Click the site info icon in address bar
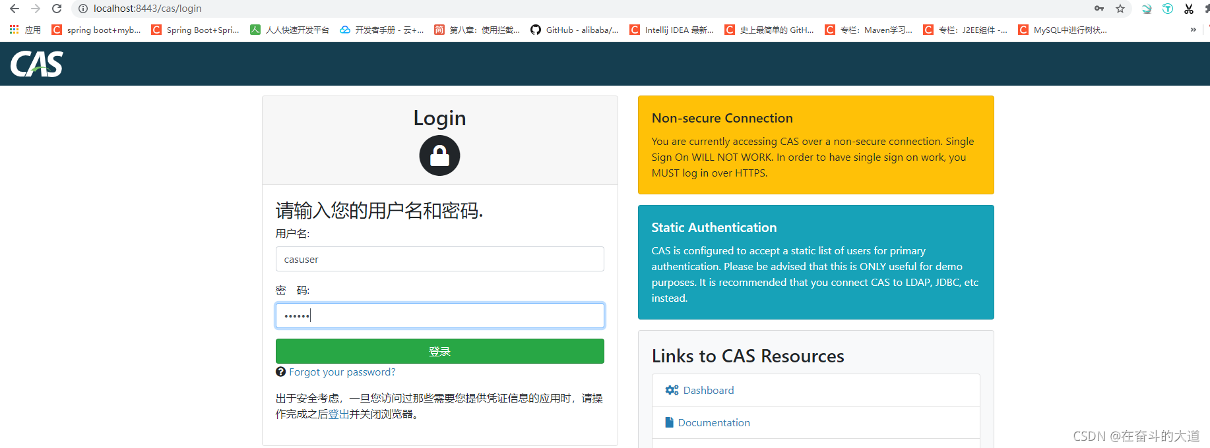Screen dimensions: 1210x448 click(x=83, y=9)
